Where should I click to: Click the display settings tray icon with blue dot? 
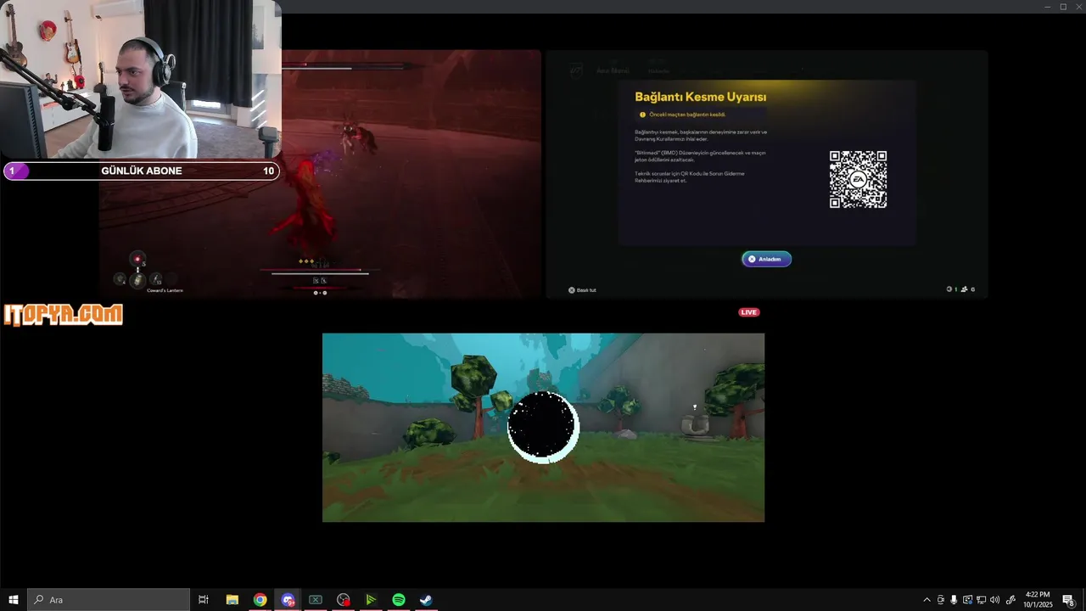point(967,600)
